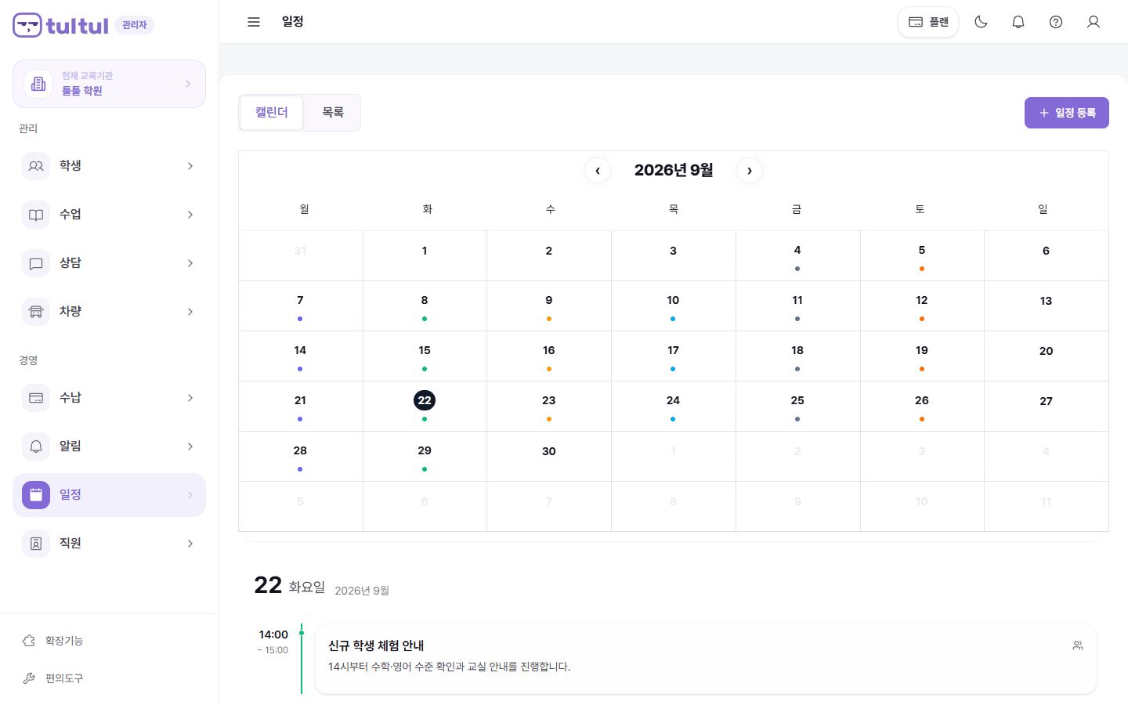Image resolution: width=1128 pixels, height=705 pixels.
Task: Select September 5 calendar cell
Action: [x=922, y=255]
